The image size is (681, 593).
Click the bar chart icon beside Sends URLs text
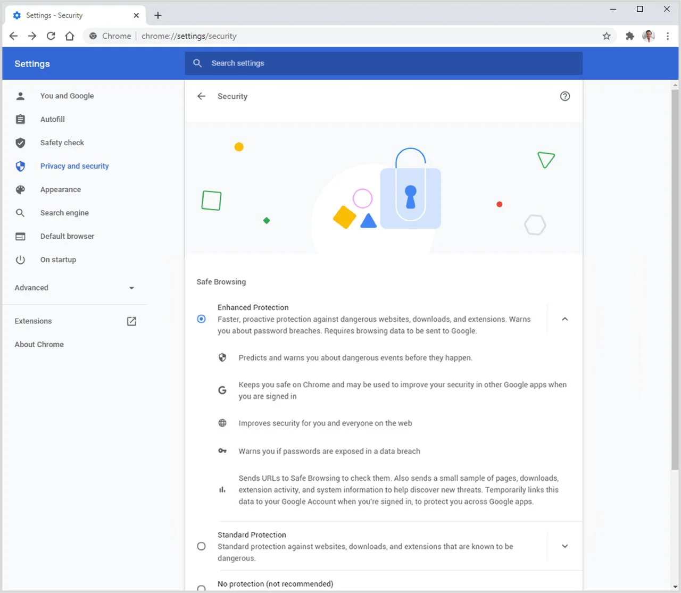(222, 490)
